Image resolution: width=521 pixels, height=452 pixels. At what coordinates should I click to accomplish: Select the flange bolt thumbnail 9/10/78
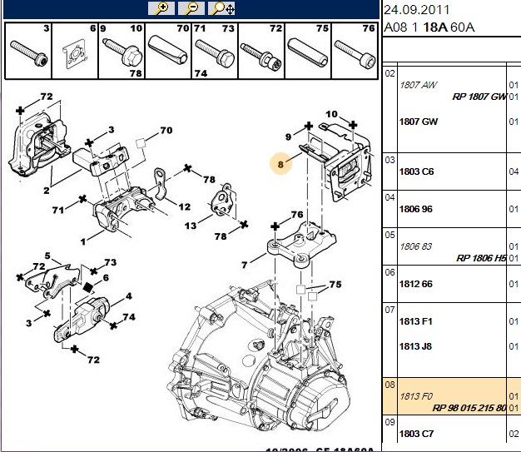122,51
